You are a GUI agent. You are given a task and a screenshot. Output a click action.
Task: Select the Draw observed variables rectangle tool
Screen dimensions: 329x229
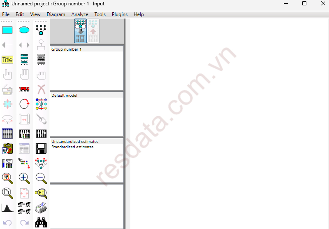(7, 30)
